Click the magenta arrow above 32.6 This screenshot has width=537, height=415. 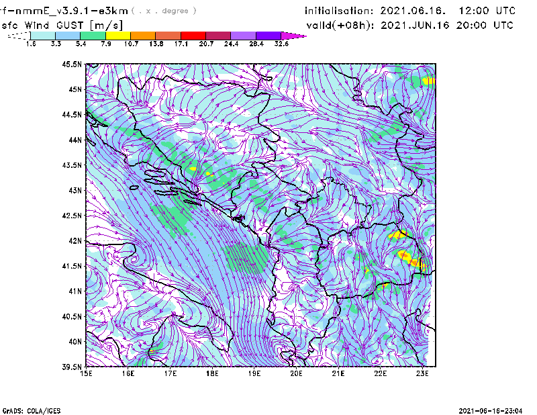(293, 36)
